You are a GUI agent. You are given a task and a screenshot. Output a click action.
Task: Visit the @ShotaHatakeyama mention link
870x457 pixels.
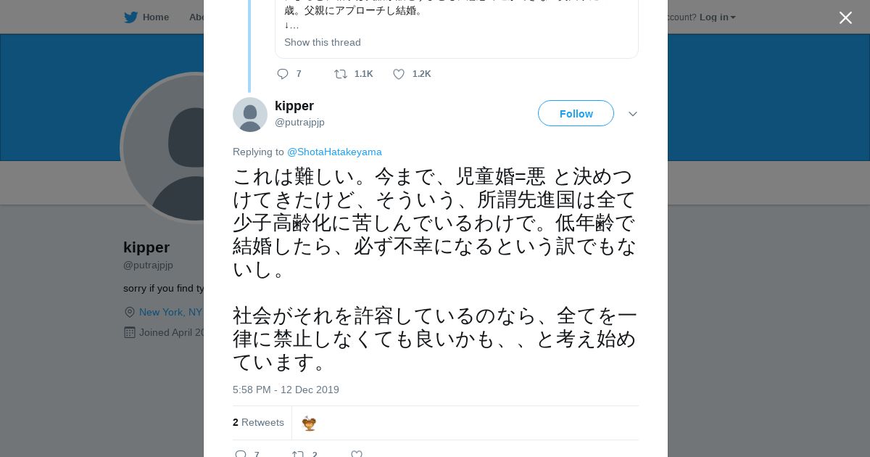334,152
